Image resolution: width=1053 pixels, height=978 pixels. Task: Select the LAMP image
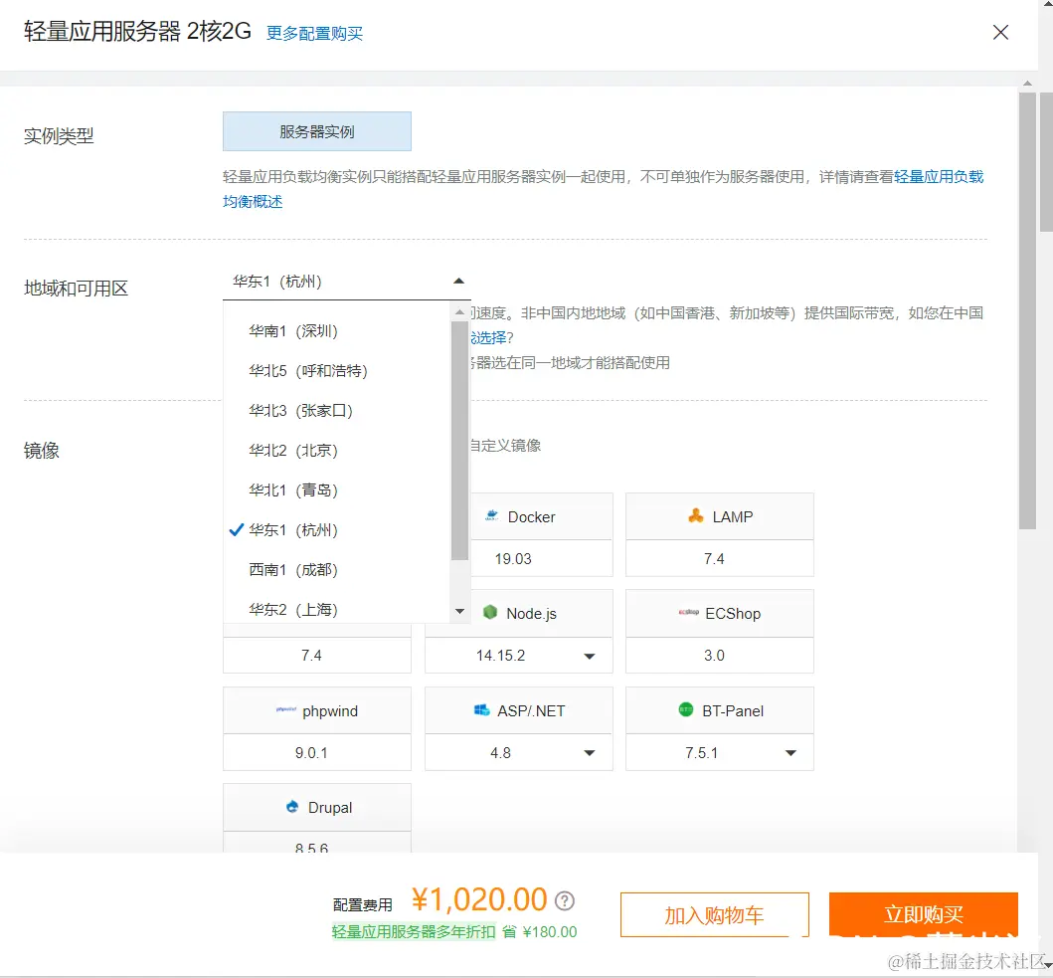tap(719, 516)
